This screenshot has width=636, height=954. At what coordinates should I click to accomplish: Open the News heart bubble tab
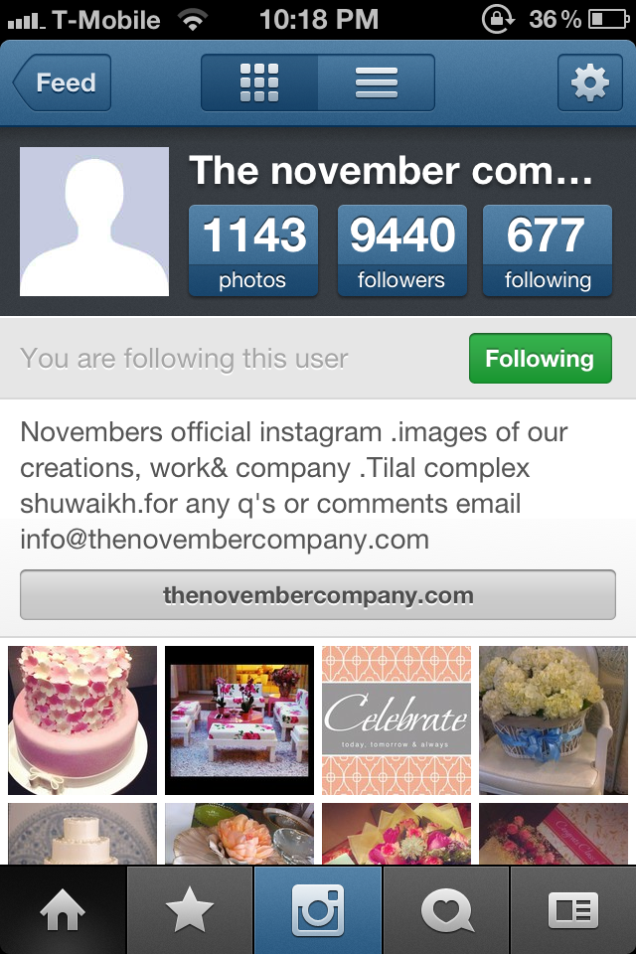[445, 910]
